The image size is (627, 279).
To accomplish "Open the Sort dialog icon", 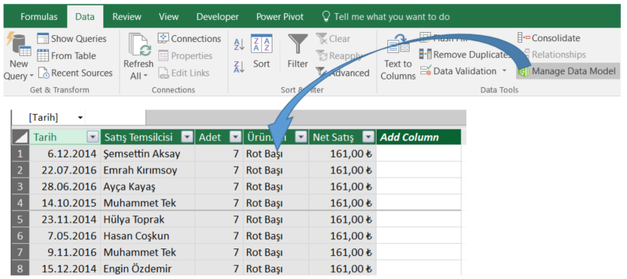I will click(262, 44).
